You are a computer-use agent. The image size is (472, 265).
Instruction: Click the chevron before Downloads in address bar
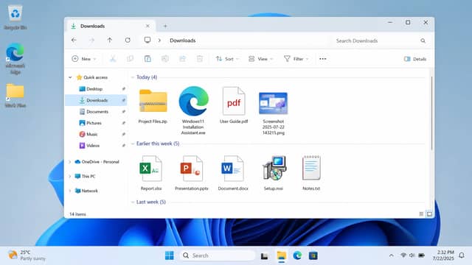coord(159,40)
